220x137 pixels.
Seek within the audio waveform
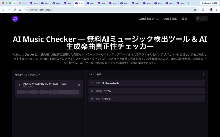[49, 92]
